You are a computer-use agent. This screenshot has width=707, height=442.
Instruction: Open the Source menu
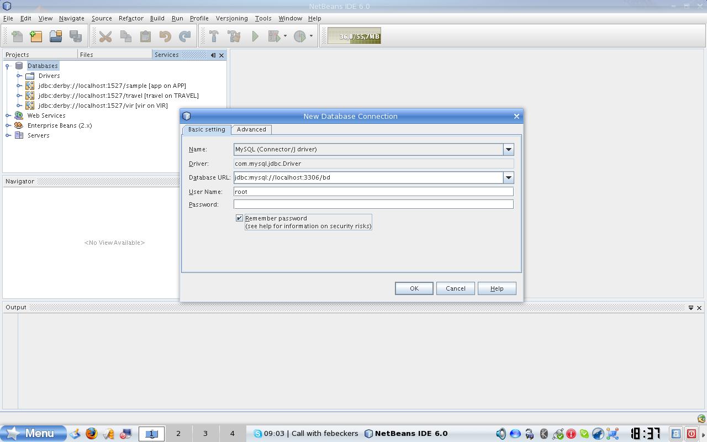(102, 18)
